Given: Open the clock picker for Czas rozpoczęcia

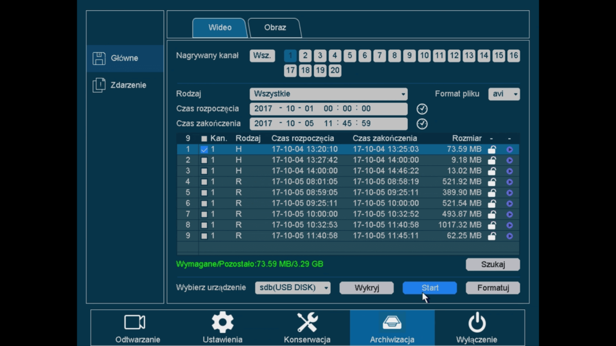Looking at the screenshot, I should point(422,109).
